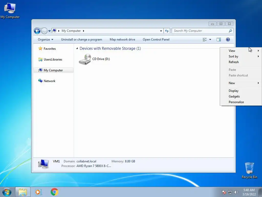Image resolution: width=262 pixels, height=197 pixels.
Task: Minimize the My Computer window
Action: tap(212, 24)
